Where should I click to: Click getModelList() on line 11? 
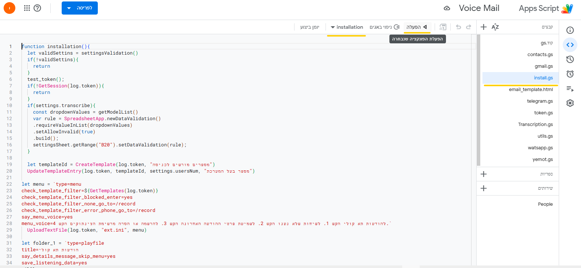tap(118, 112)
